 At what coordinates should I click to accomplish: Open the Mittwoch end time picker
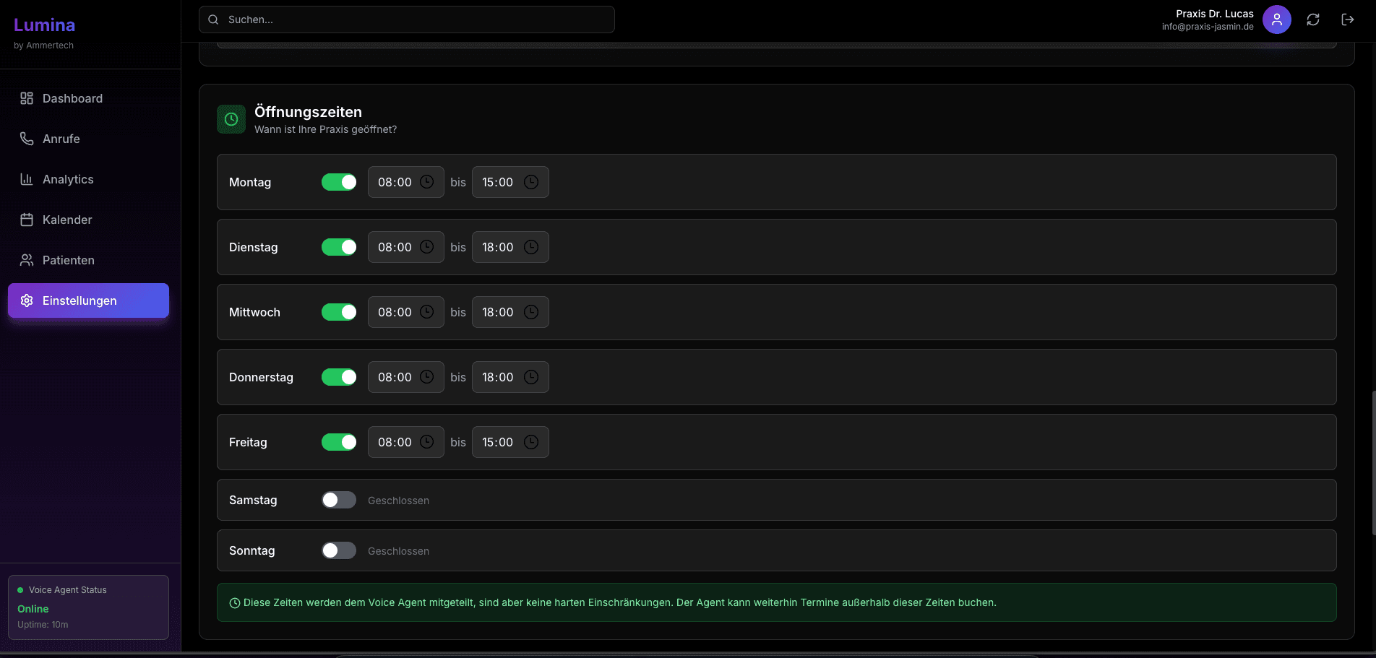point(499,312)
